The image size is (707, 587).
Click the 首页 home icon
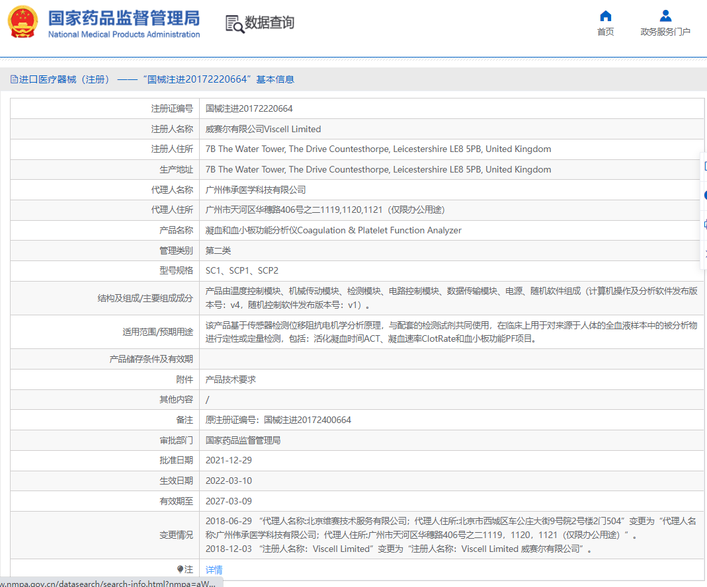tap(606, 17)
